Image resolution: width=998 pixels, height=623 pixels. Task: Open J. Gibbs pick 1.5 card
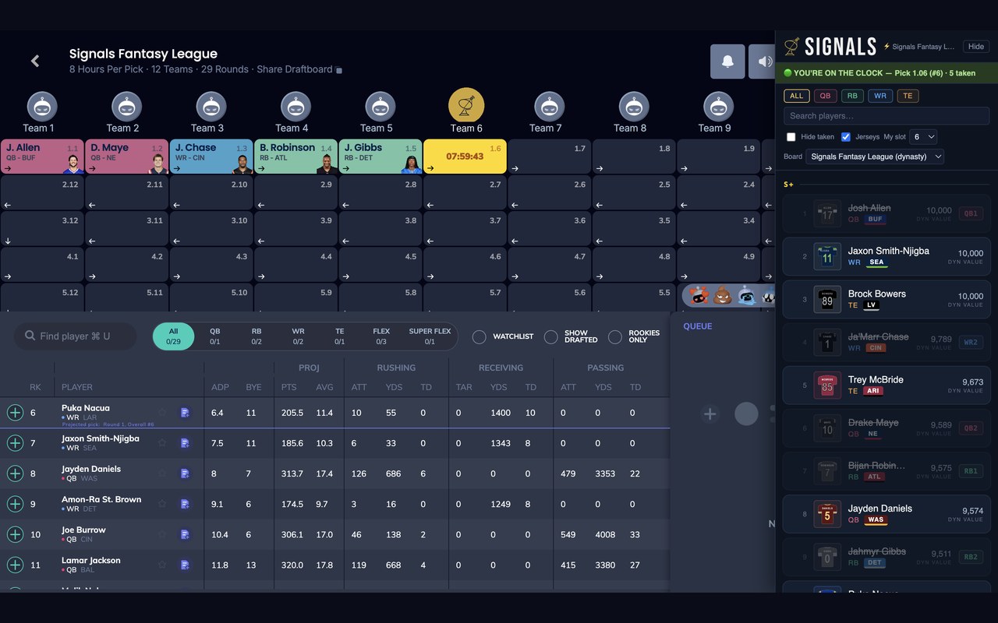(380, 157)
